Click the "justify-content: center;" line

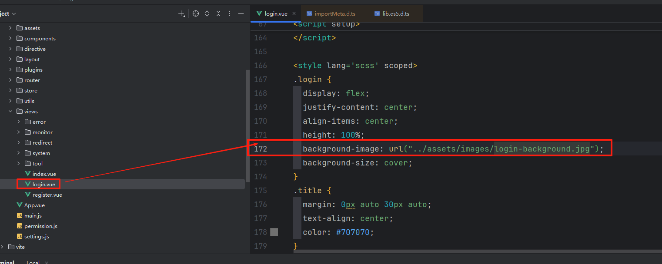click(x=360, y=107)
